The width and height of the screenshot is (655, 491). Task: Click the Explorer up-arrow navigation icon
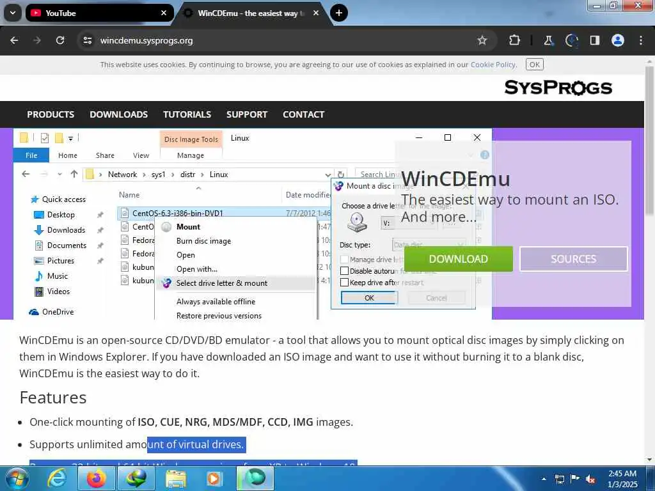coord(74,174)
